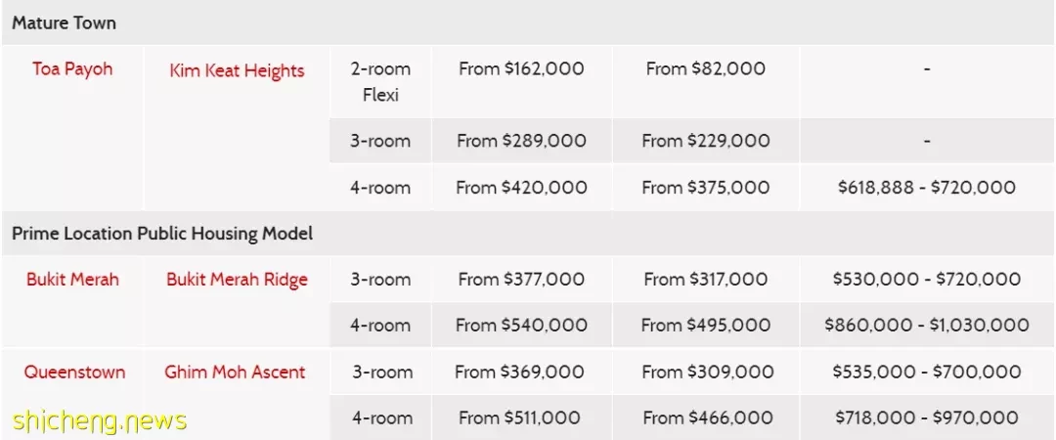Click the From $82,000 price cell

point(706,68)
